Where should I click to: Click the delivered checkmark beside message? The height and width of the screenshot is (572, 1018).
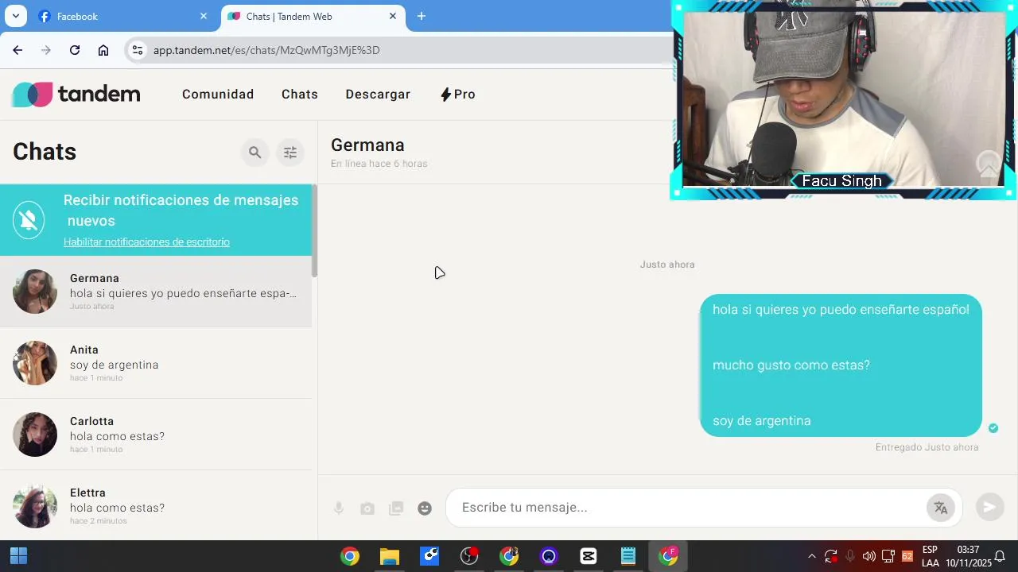993,428
